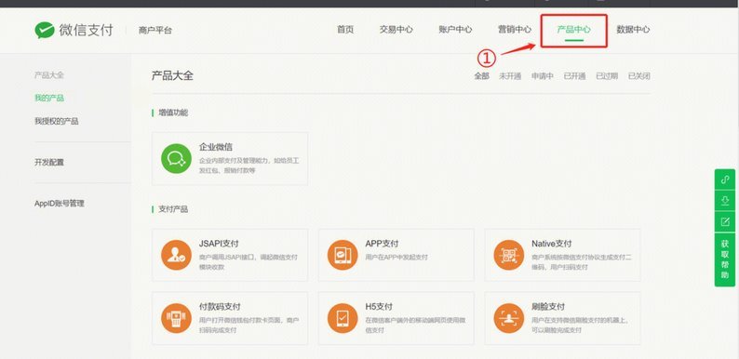Open 数据中心 in top navigation

(x=633, y=29)
